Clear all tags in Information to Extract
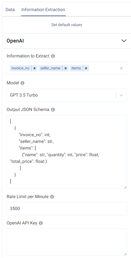Image resolution: width=131 pixels, height=258 pixels. pyautogui.click(x=121, y=68)
